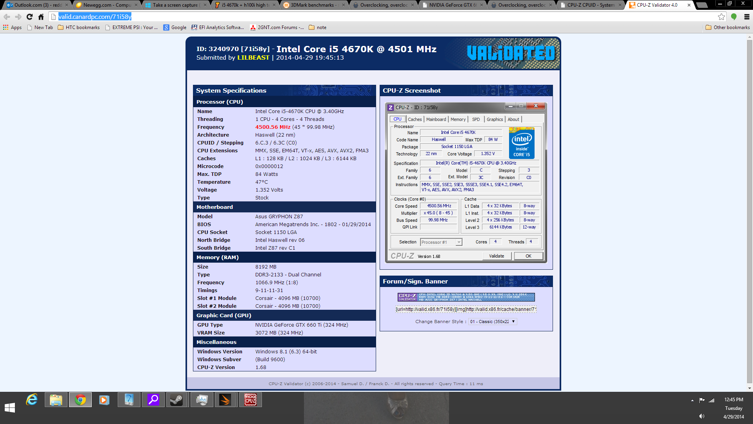This screenshot has width=753, height=424.
Task: Open the purple magnifier search app
Action: click(153, 400)
